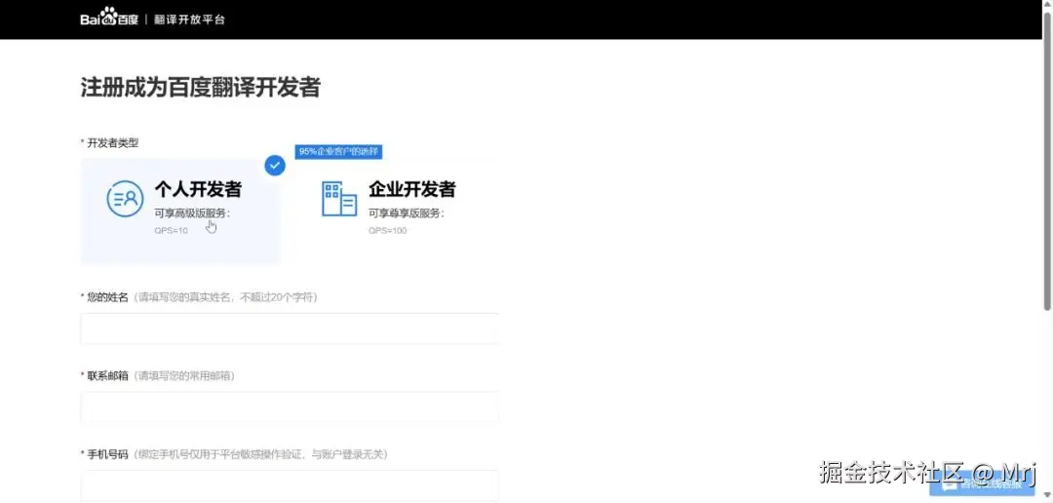
Task: Open the online customer service chat button
Action: pyautogui.click(x=981, y=484)
